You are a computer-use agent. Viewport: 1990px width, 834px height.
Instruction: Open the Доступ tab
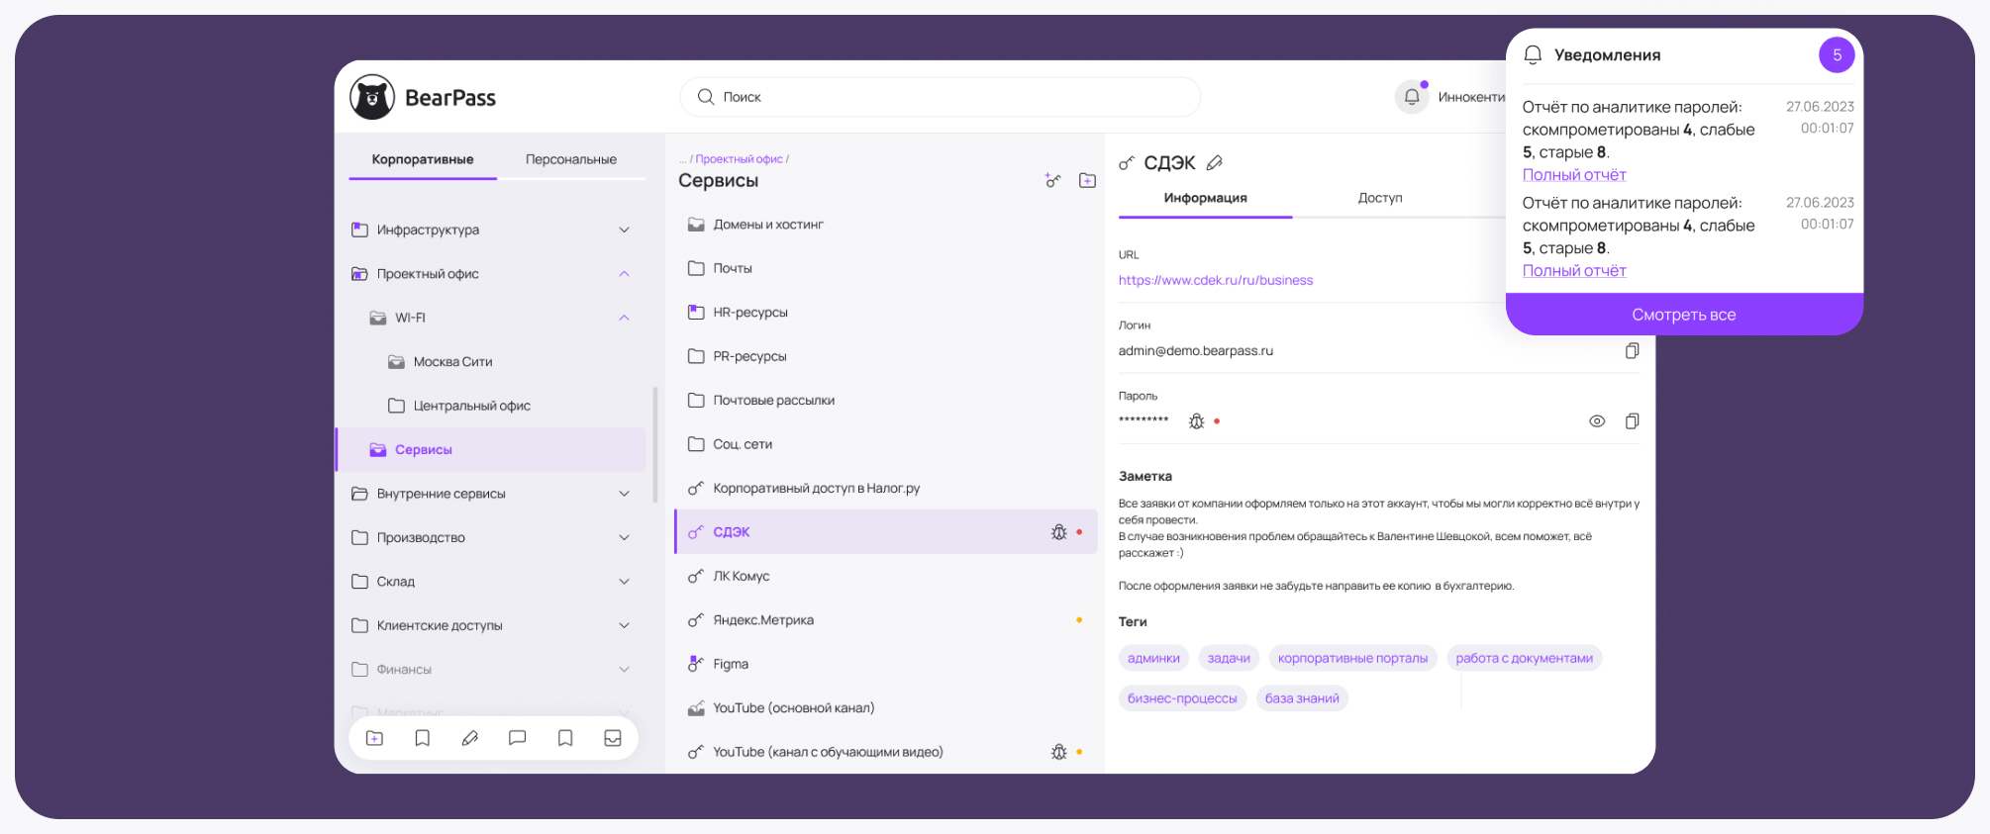[1379, 198]
